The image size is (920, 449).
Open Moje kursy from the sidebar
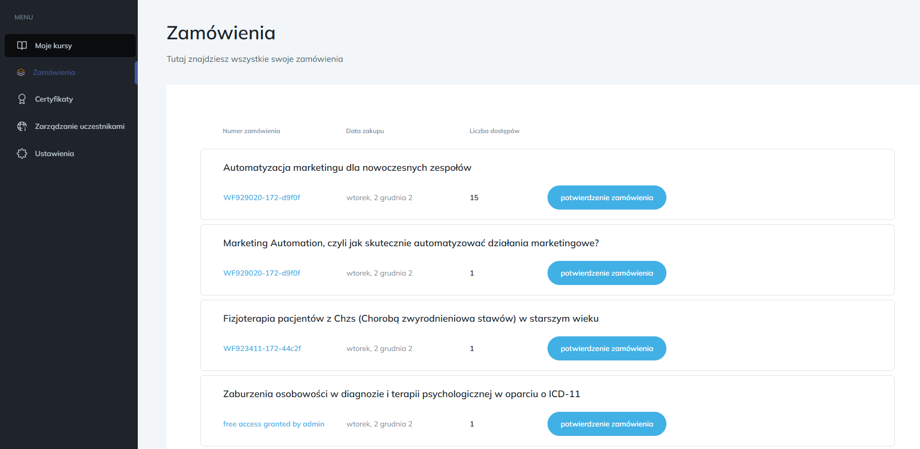click(53, 46)
